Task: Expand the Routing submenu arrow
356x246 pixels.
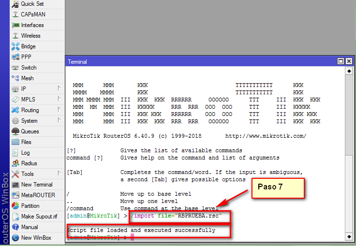Action: [x=59, y=110]
